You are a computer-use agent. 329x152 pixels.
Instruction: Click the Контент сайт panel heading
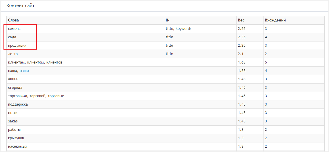[20, 6]
